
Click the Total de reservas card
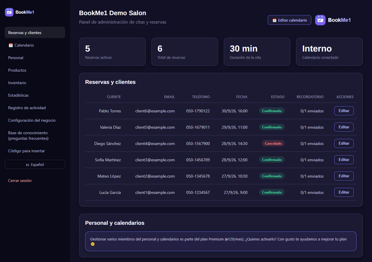pyautogui.click(x=185, y=52)
